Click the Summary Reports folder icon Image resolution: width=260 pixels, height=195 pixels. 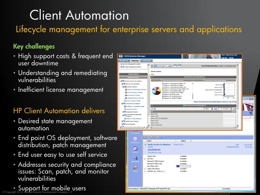(x=125, y=87)
